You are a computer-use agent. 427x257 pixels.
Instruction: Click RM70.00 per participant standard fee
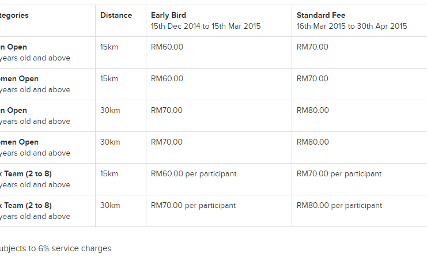click(339, 173)
